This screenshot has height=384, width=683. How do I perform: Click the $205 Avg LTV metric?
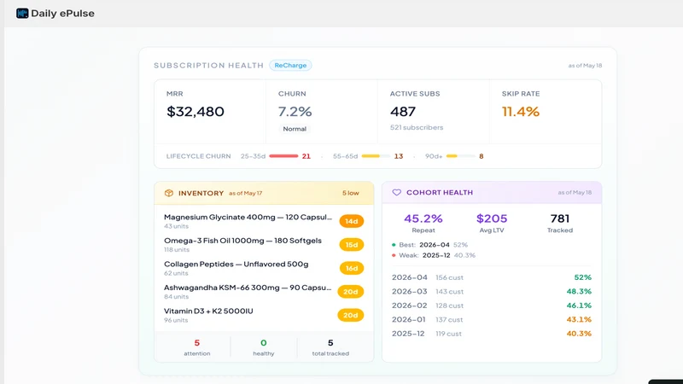tap(492, 223)
